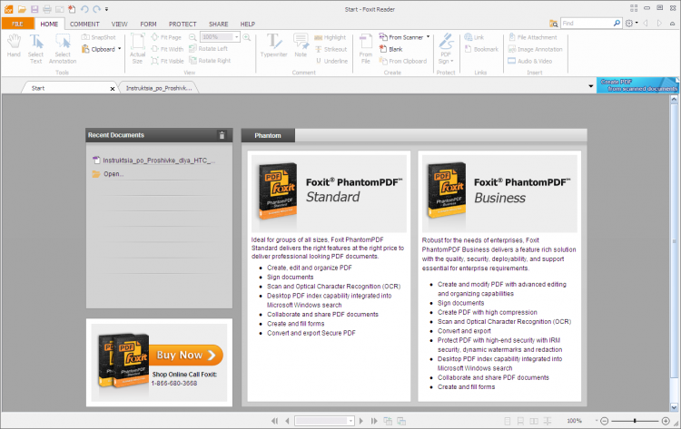Rotate the page left
Image resolution: width=681 pixels, height=429 pixels.
click(209, 49)
